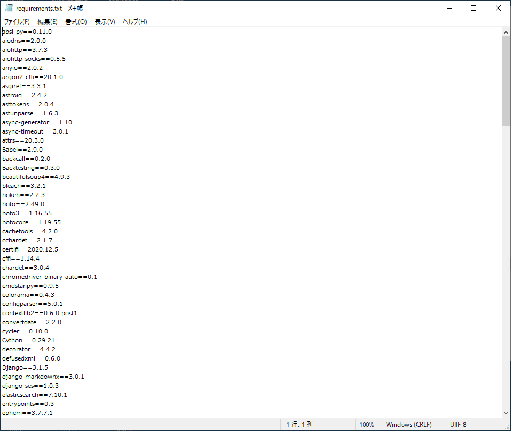Click the line argon2-cffi==20.1.0
The height and width of the screenshot is (431, 511).
coord(33,77)
